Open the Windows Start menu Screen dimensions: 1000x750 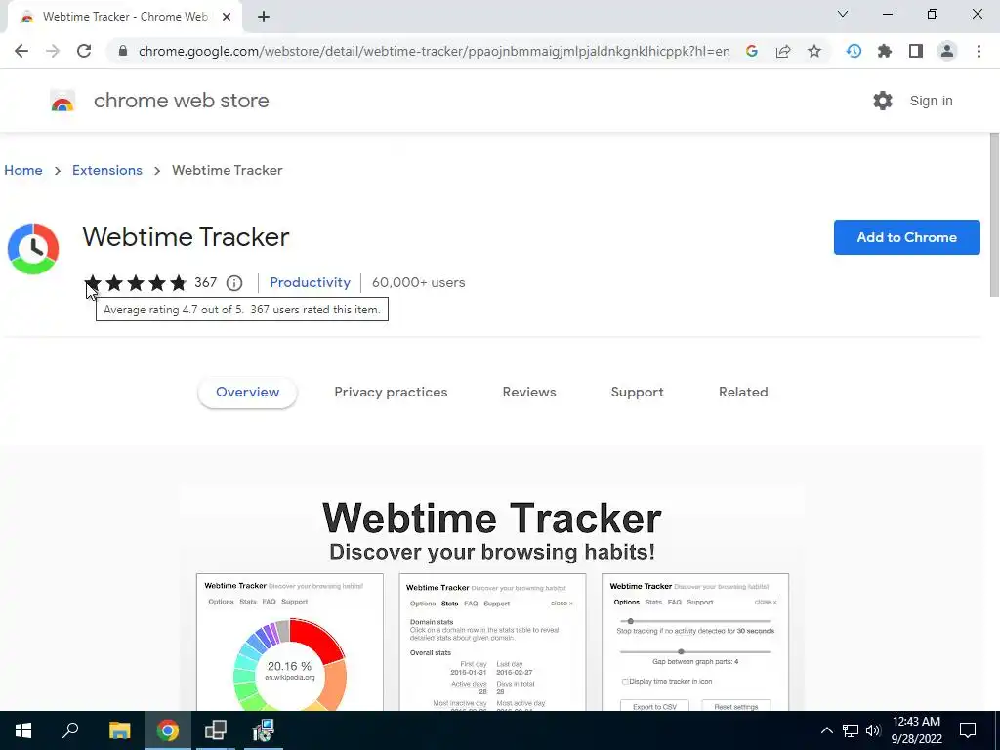(x=23, y=730)
